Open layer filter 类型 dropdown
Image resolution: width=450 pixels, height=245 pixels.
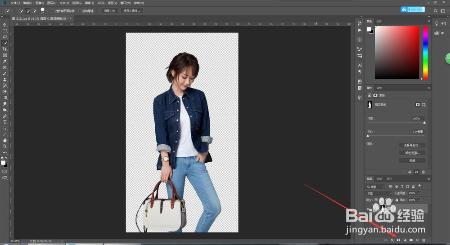(x=376, y=187)
